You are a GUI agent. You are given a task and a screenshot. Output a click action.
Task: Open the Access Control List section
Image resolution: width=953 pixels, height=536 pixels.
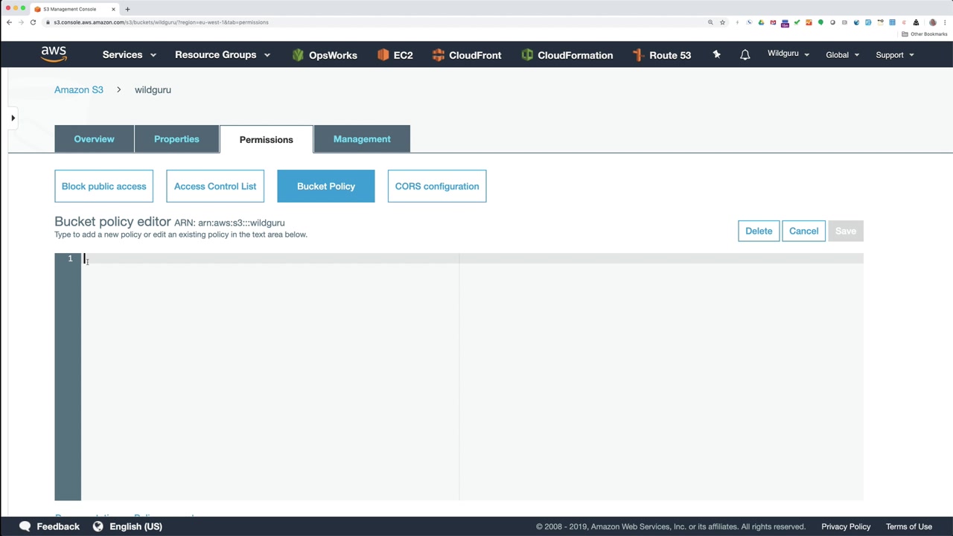point(215,186)
